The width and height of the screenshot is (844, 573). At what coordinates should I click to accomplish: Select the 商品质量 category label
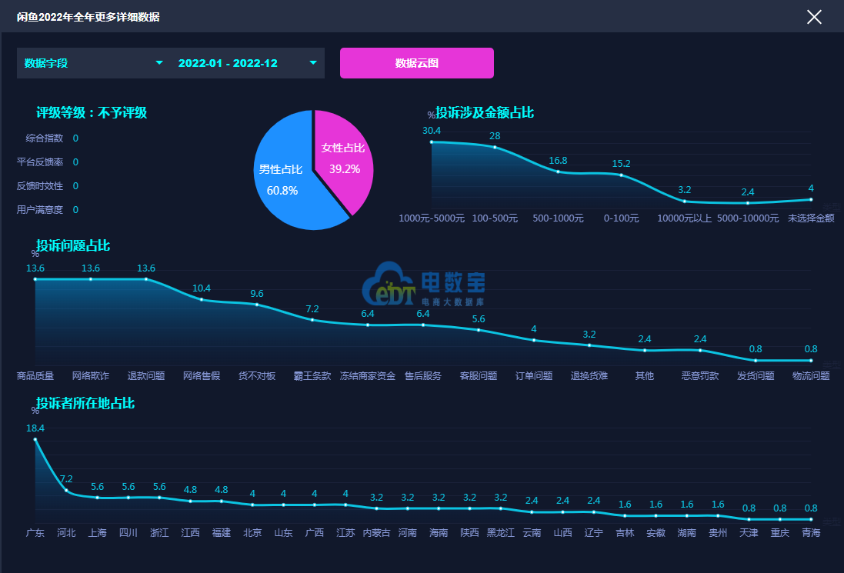tap(35, 375)
